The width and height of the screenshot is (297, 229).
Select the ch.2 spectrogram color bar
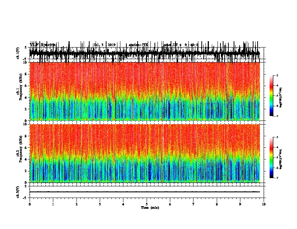[x=271, y=158]
